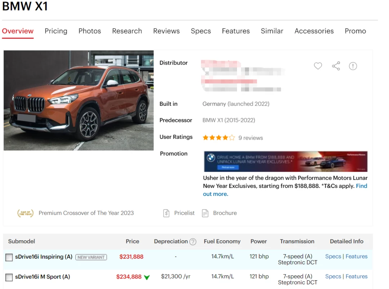The image size is (389, 289).
Task: Click the Transmission column header
Action: [297, 241]
